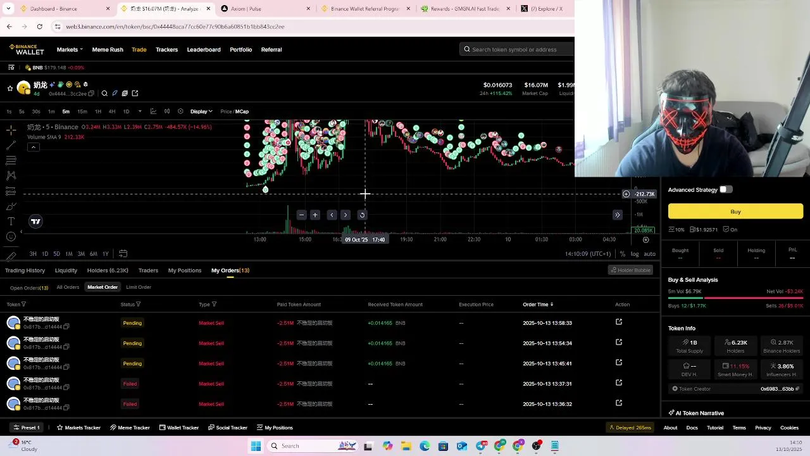This screenshot has height=456, width=810.
Task: Open Wallet Tracker in bottom bar
Action: pyautogui.click(x=178, y=427)
